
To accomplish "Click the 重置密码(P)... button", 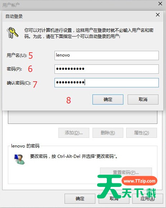I will pos(126,172).
